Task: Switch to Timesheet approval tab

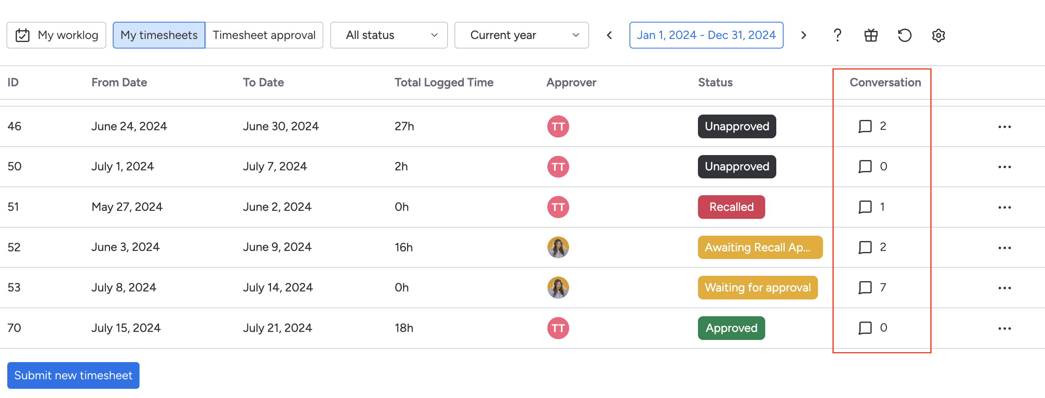Action: [x=264, y=35]
